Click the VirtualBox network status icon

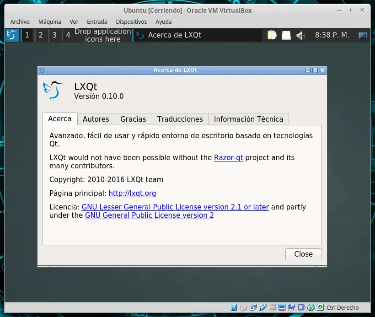[x=253, y=307]
